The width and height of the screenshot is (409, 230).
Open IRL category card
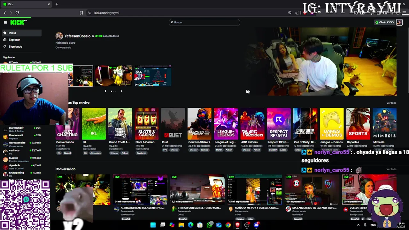[94, 124]
